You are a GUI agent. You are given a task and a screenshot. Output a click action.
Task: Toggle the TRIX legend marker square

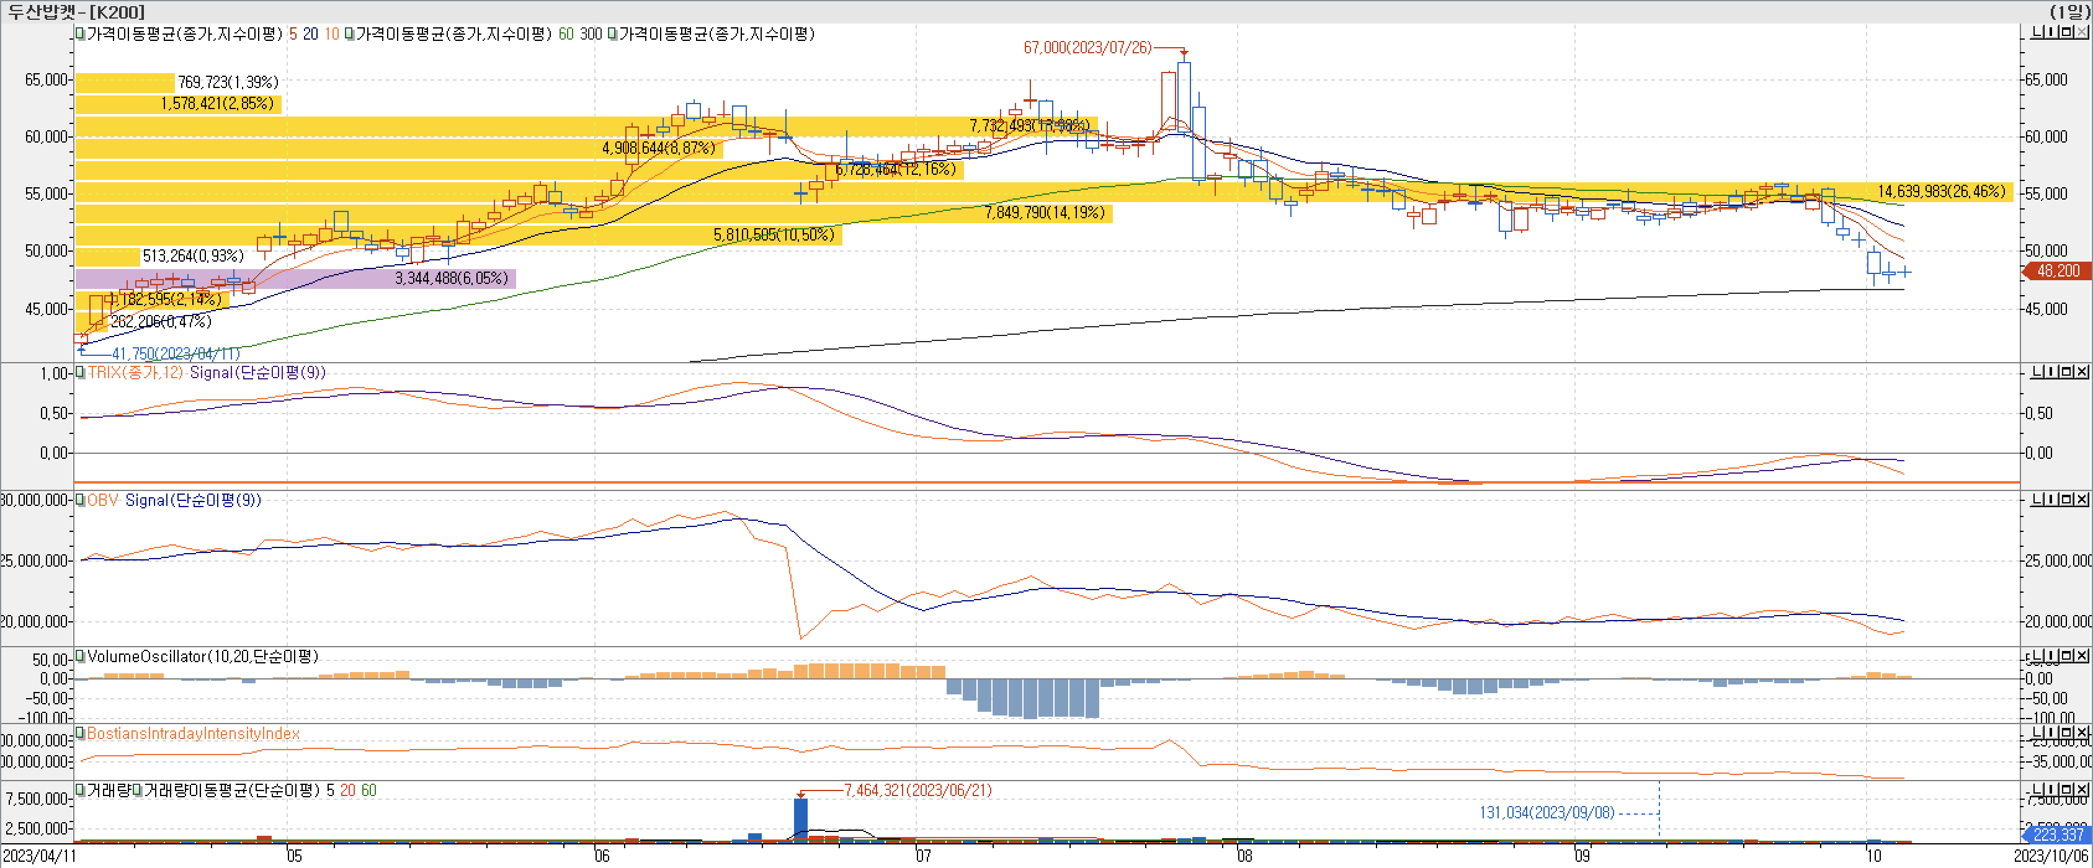[79, 373]
